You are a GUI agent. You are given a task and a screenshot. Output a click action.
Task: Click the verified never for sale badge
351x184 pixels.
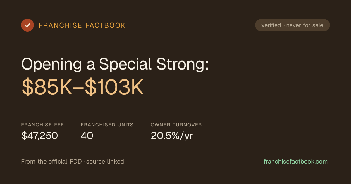[292, 25]
